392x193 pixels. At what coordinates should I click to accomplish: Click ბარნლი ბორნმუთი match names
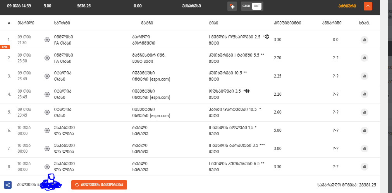(x=144, y=40)
